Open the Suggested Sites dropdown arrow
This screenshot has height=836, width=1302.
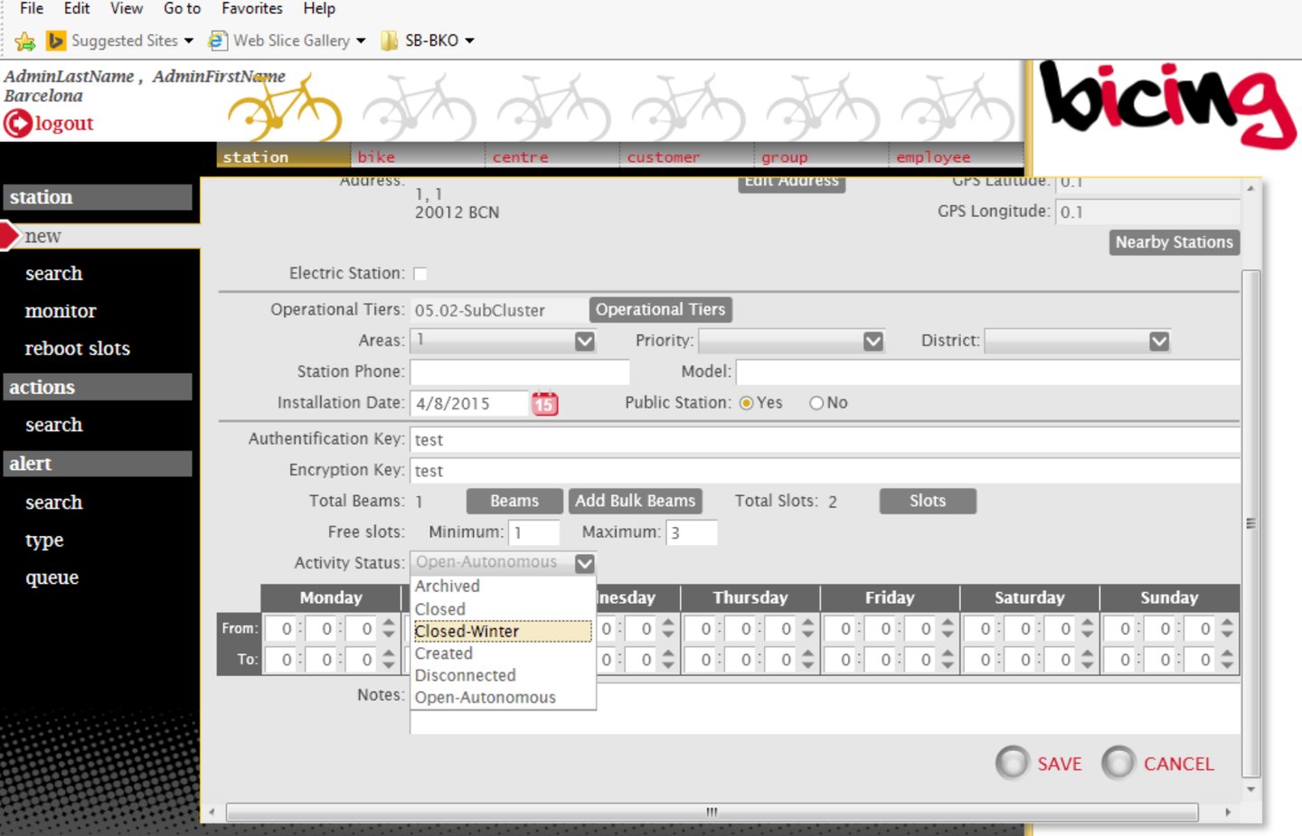[188, 41]
